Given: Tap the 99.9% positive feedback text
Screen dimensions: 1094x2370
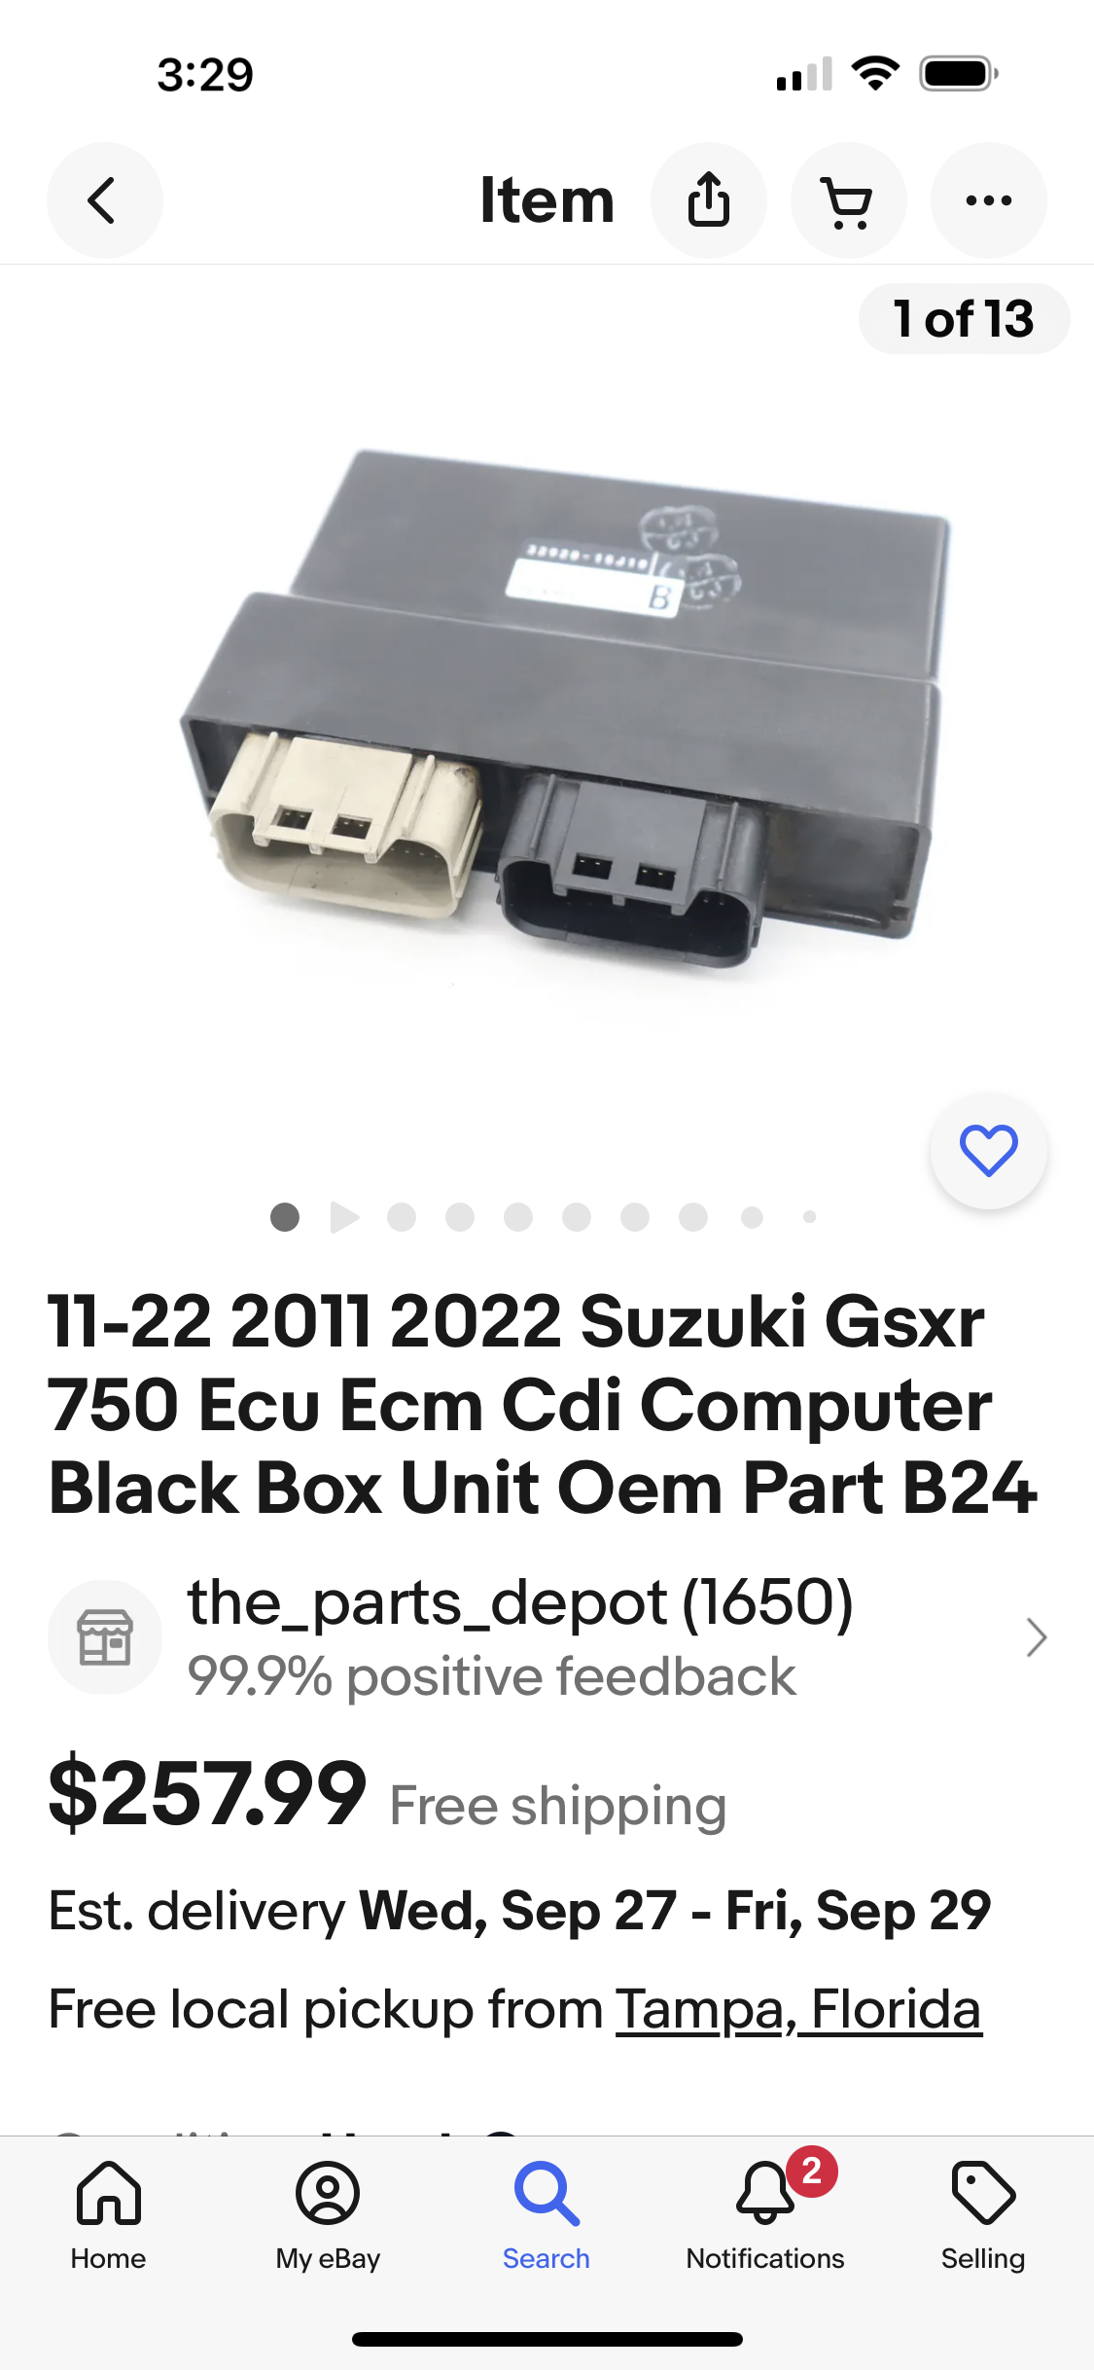Looking at the screenshot, I should pos(491,1676).
